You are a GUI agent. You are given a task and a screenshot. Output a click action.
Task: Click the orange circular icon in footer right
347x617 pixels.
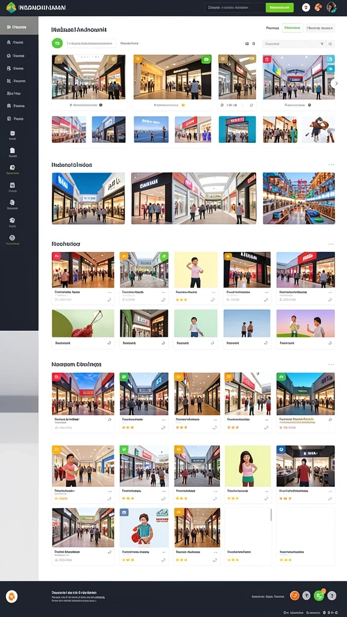tap(295, 596)
